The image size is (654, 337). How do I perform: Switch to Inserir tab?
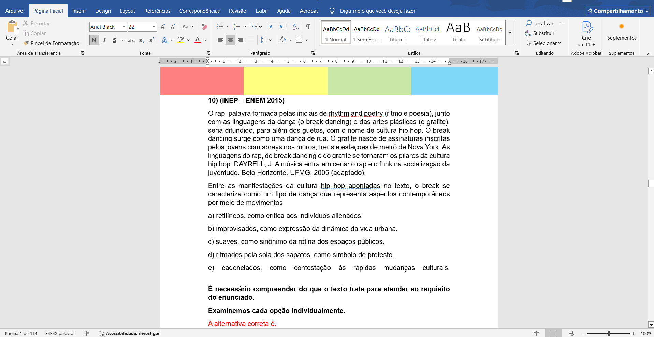[x=79, y=11]
